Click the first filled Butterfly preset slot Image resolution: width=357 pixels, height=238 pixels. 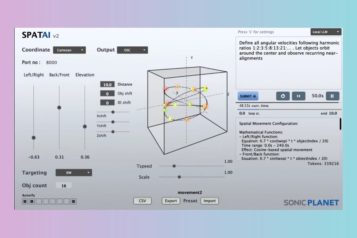[25, 202]
